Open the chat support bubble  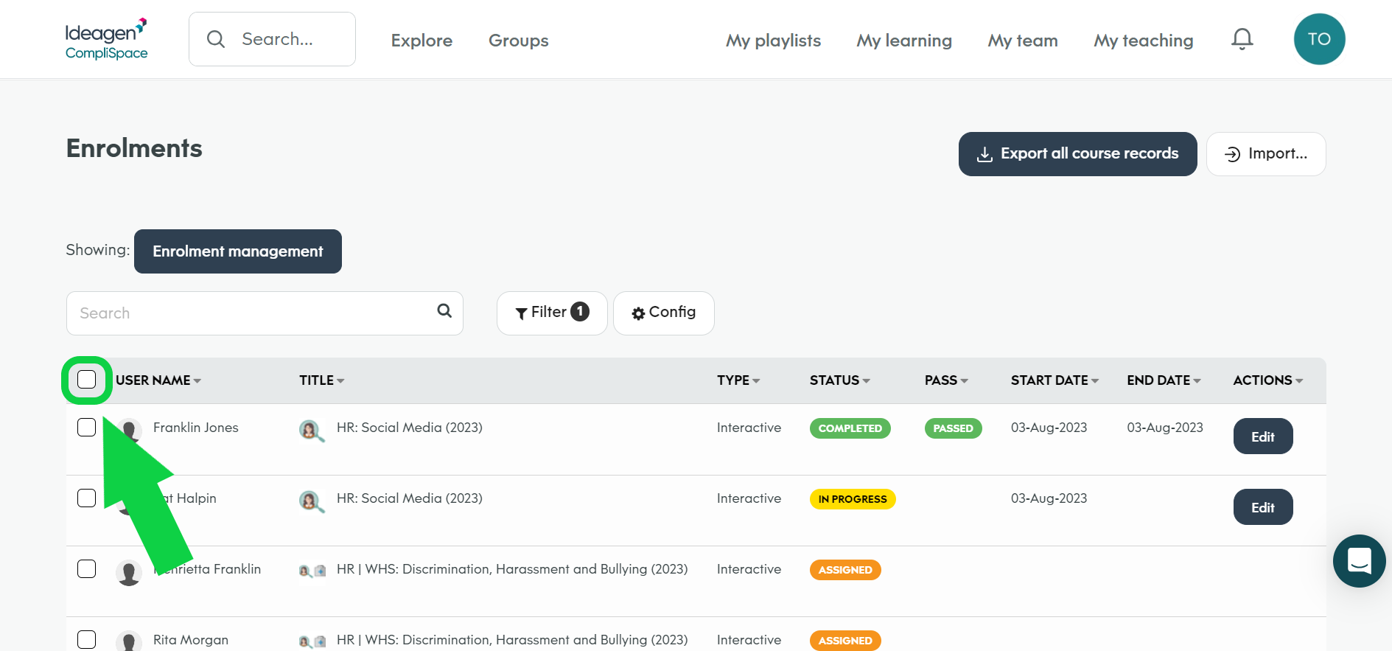[1359, 561]
